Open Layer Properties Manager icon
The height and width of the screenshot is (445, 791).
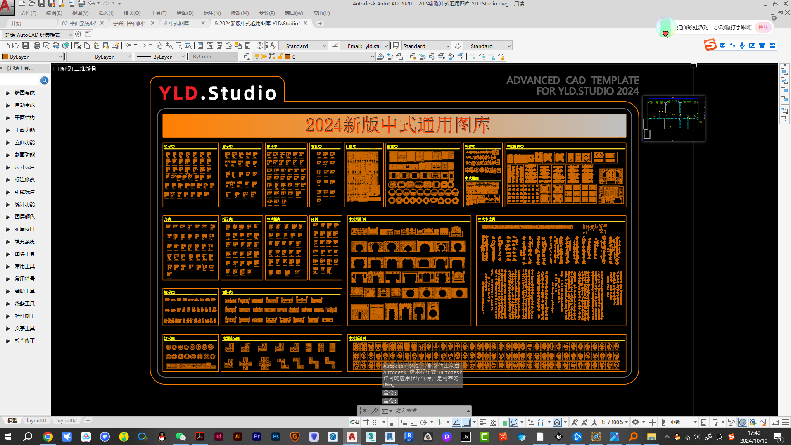point(247,57)
